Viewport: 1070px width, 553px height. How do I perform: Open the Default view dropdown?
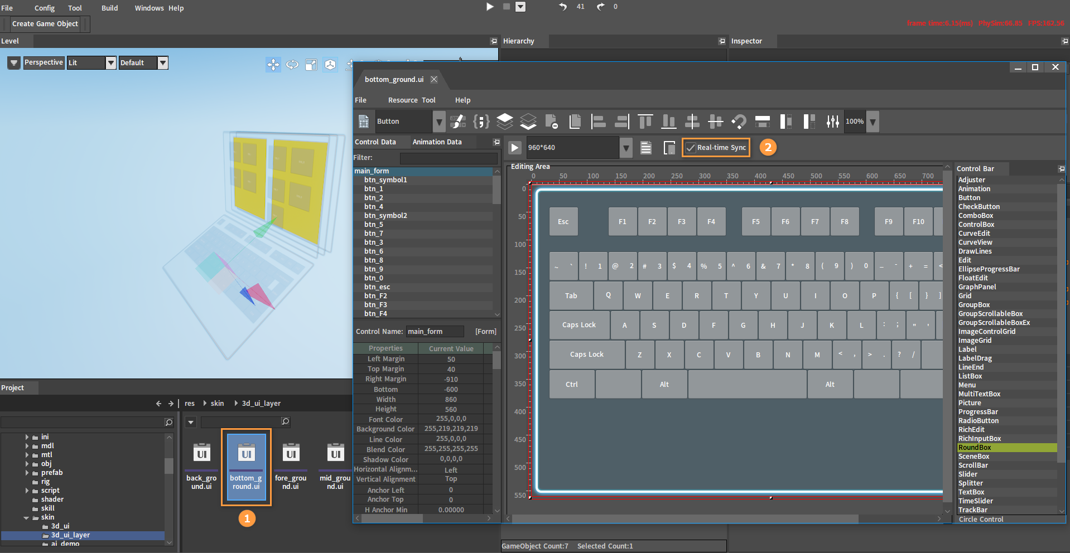click(x=163, y=63)
